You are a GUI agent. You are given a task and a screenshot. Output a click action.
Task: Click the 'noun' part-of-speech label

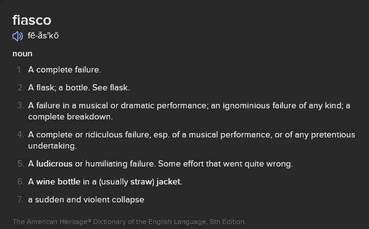pos(22,54)
